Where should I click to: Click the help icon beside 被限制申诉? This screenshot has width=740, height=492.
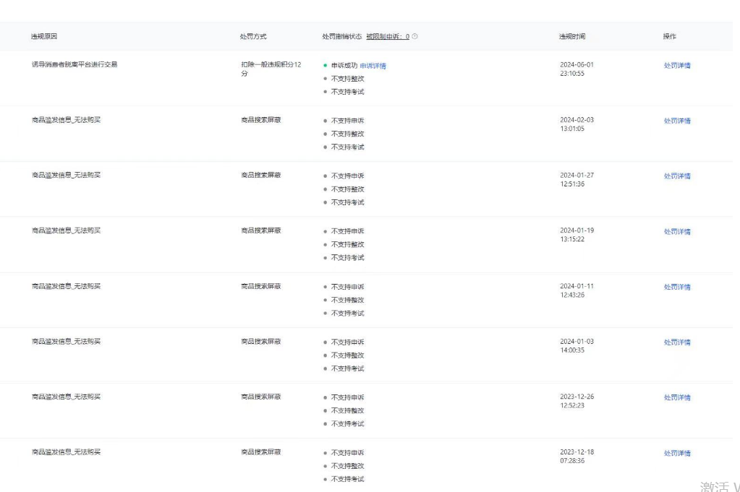415,36
